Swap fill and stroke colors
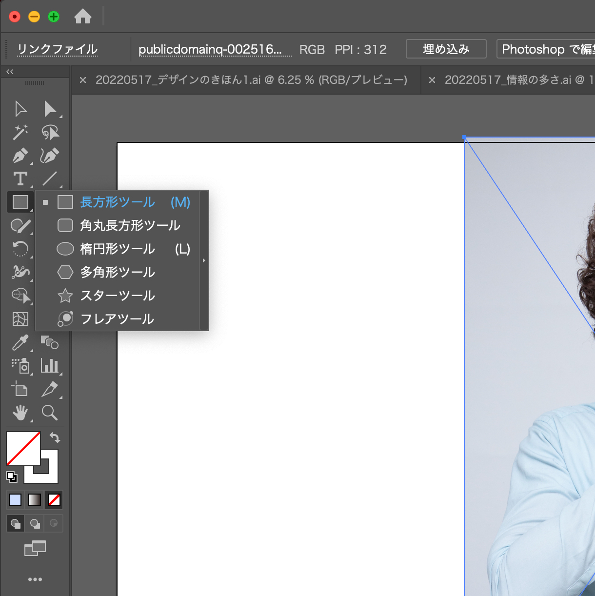The width and height of the screenshot is (595, 596). [x=55, y=437]
